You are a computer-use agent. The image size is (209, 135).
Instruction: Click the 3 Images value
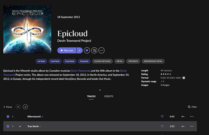coord(165,85)
